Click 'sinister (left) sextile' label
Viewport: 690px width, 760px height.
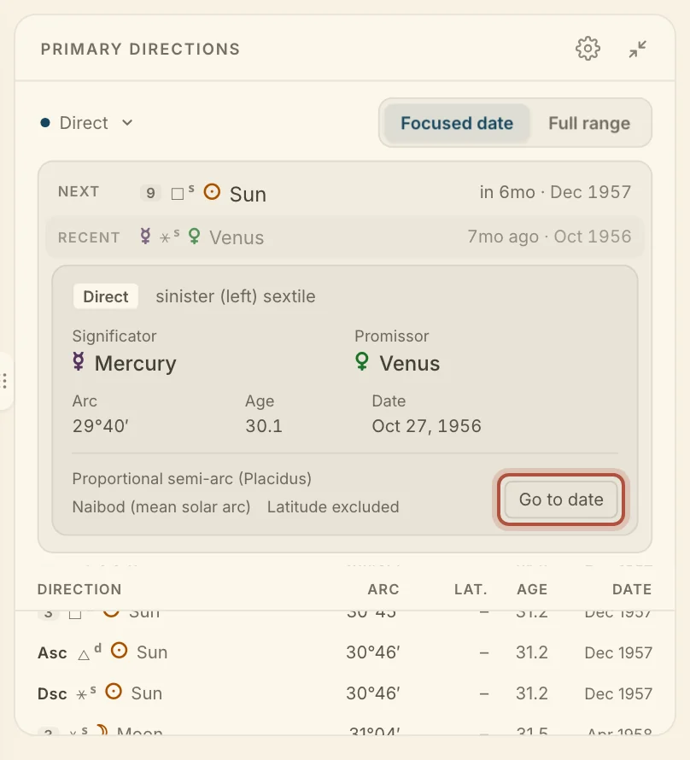click(236, 296)
